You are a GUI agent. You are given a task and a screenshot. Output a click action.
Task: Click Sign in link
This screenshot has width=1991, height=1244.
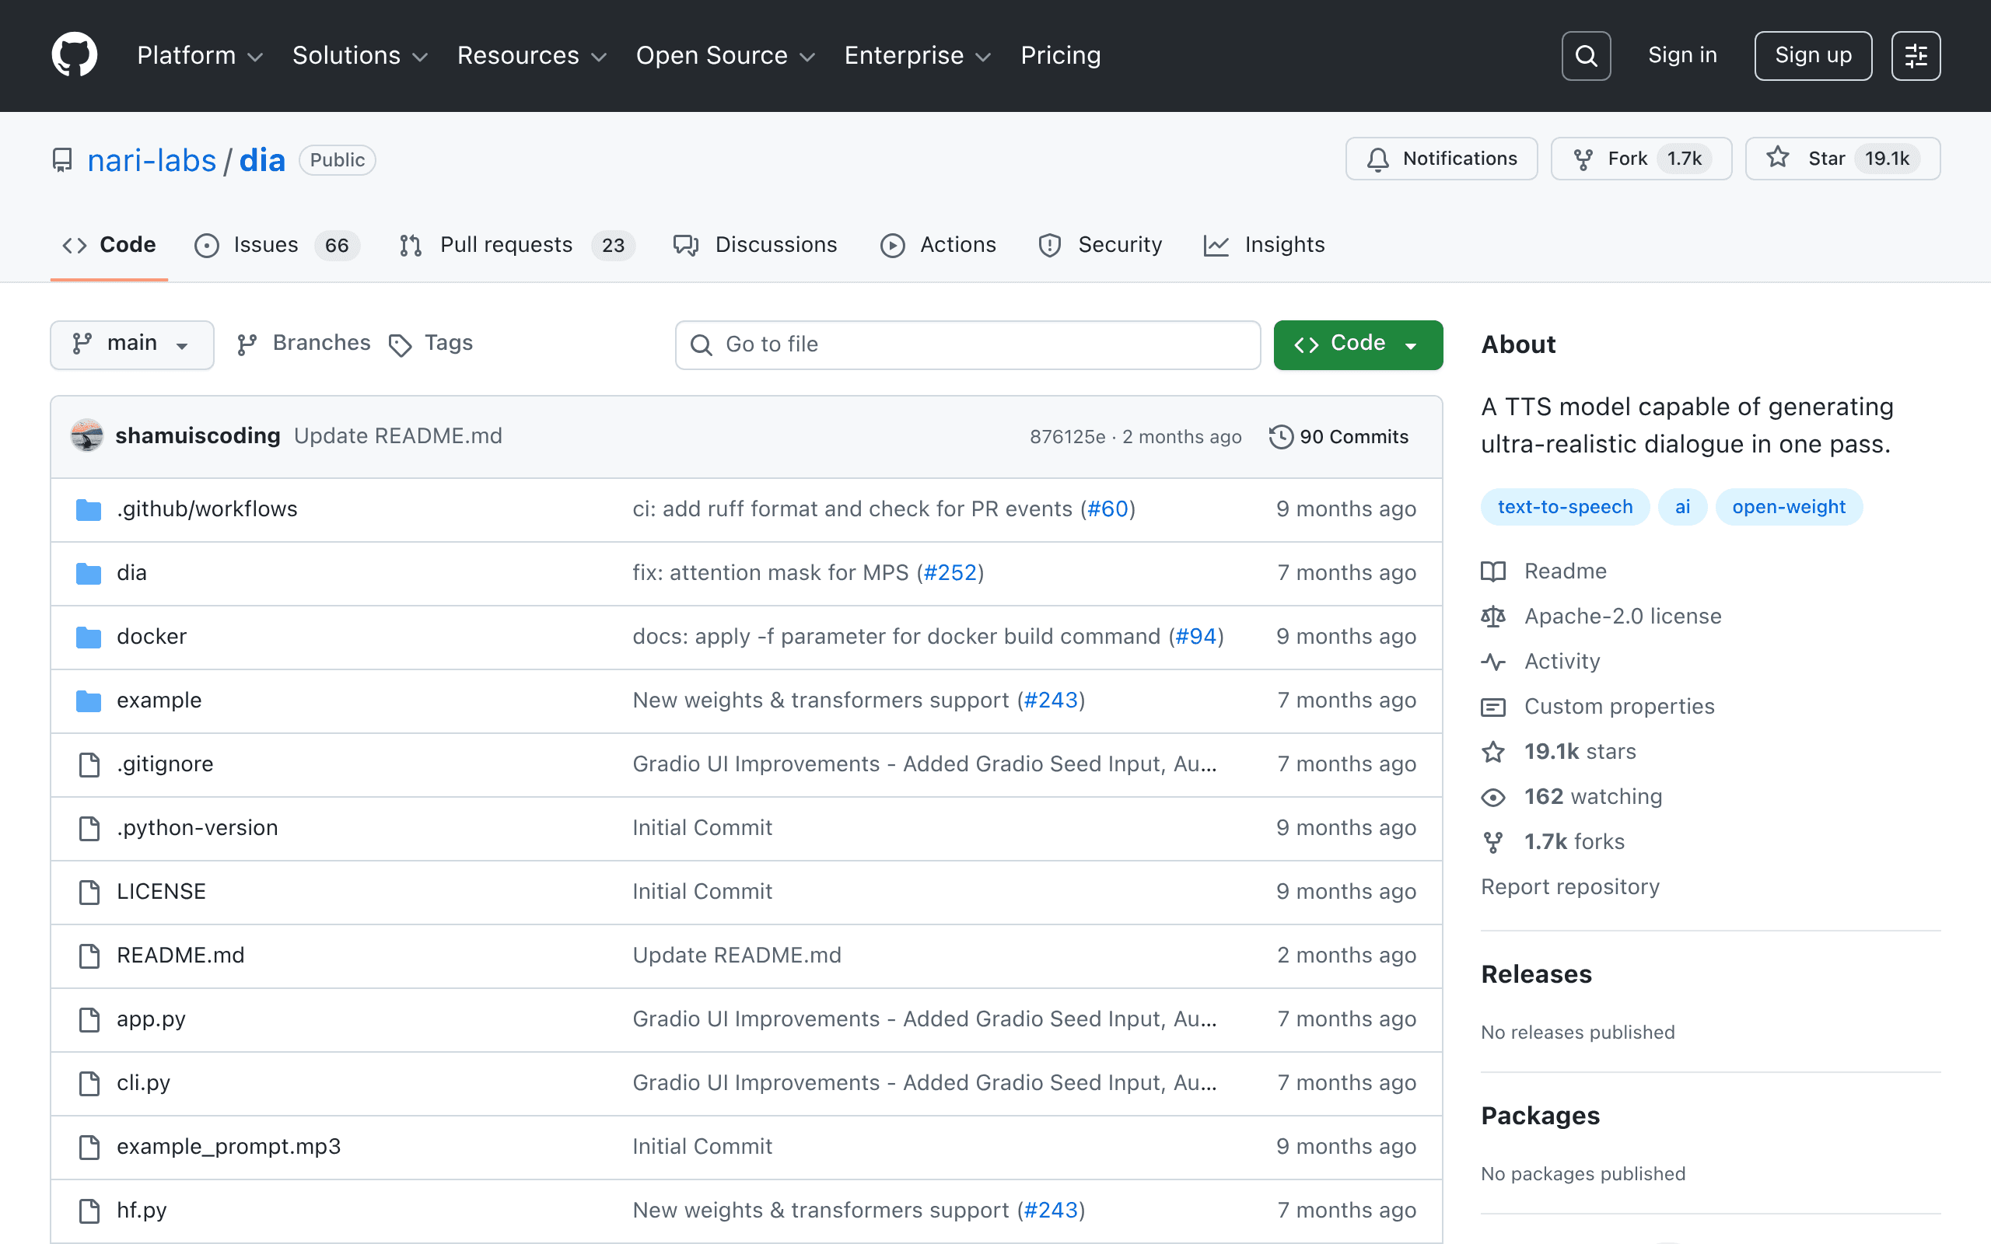tap(1681, 55)
